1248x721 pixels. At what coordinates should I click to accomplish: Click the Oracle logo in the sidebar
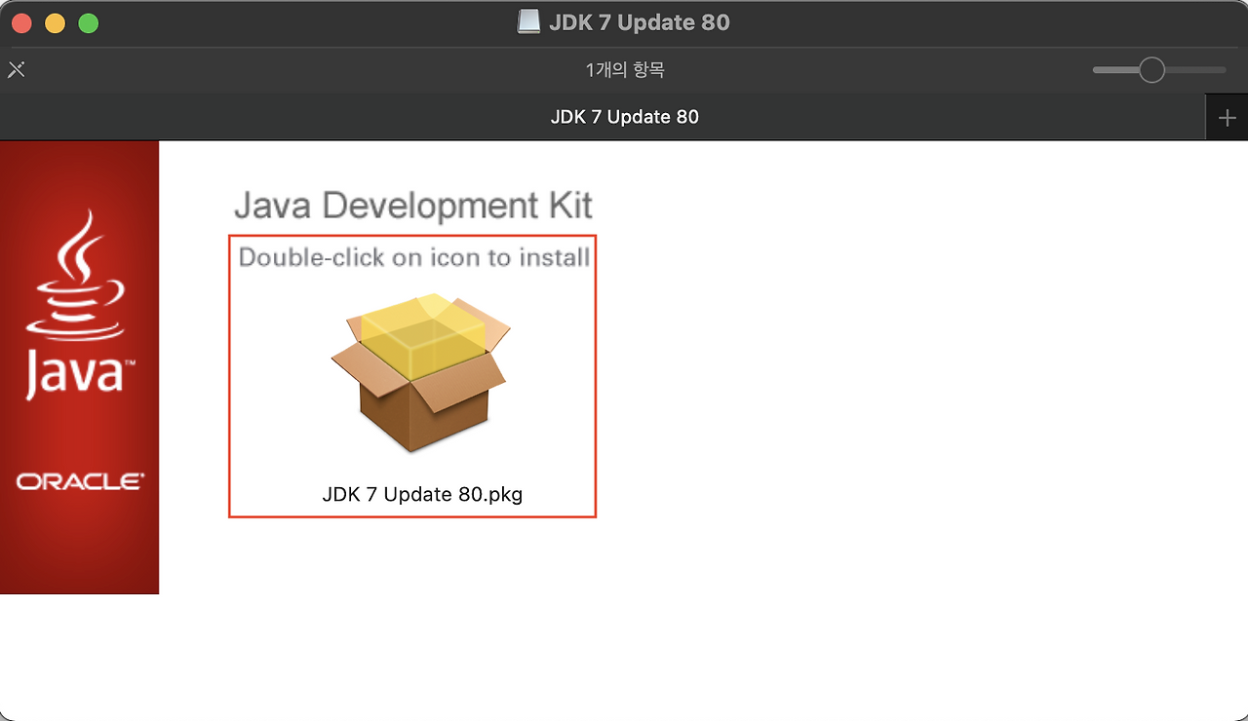click(x=78, y=479)
